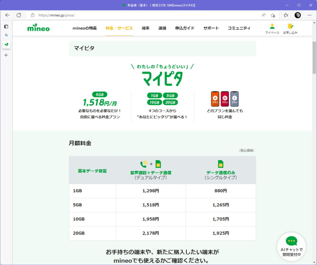This screenshot has height=265, width=317.
Task: Click the 月額料金 heading
Action: [80, 143]
